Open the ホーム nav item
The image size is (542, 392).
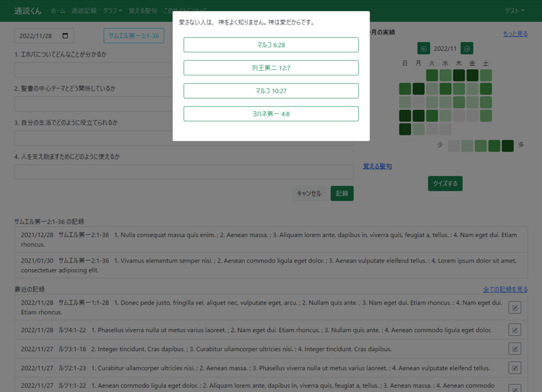[x=58, y=11]
